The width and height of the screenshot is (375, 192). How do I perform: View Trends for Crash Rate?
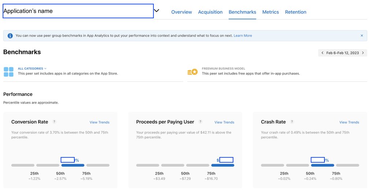click(349, 122)
